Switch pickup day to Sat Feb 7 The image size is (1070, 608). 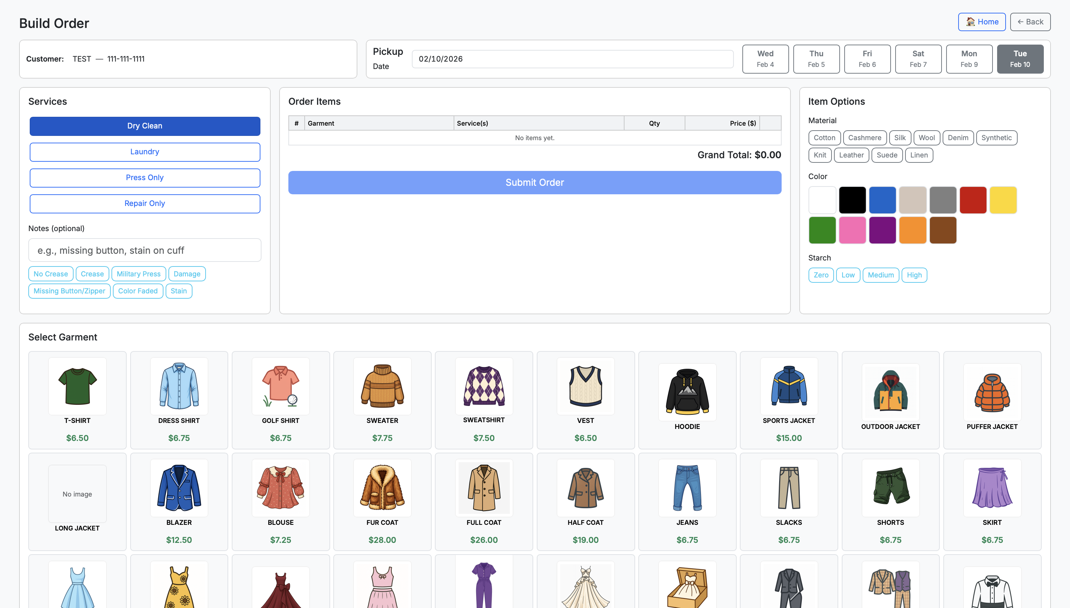coord(918,58)
